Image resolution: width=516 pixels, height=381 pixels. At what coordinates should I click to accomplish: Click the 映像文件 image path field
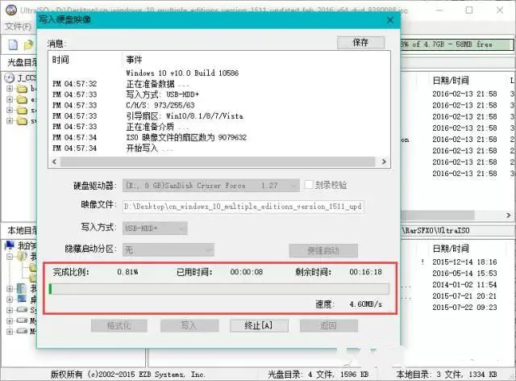tap(243, 207)
